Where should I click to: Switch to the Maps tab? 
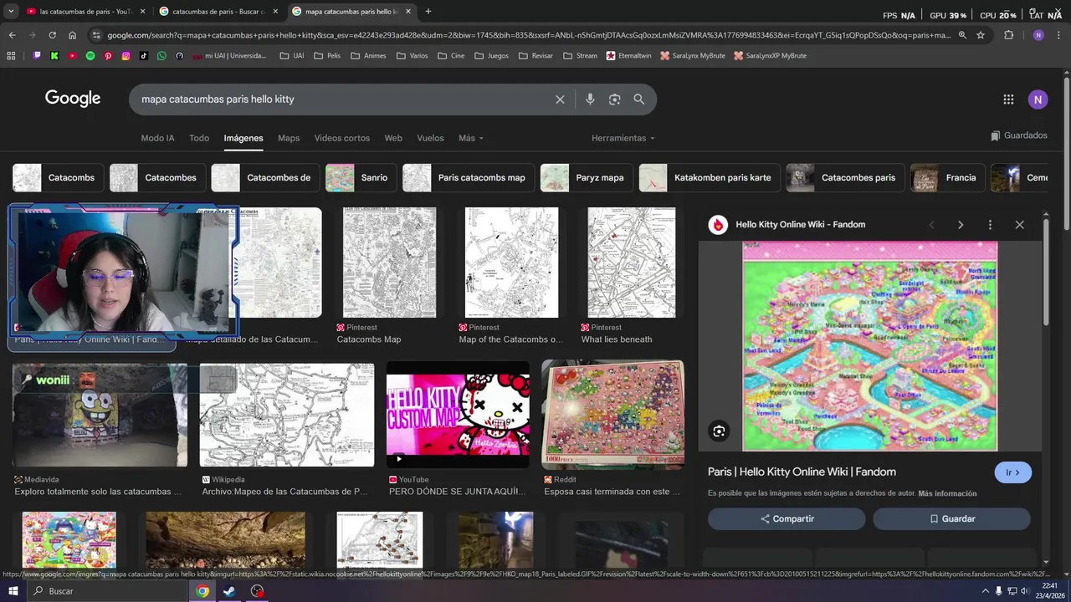point(289,138)
